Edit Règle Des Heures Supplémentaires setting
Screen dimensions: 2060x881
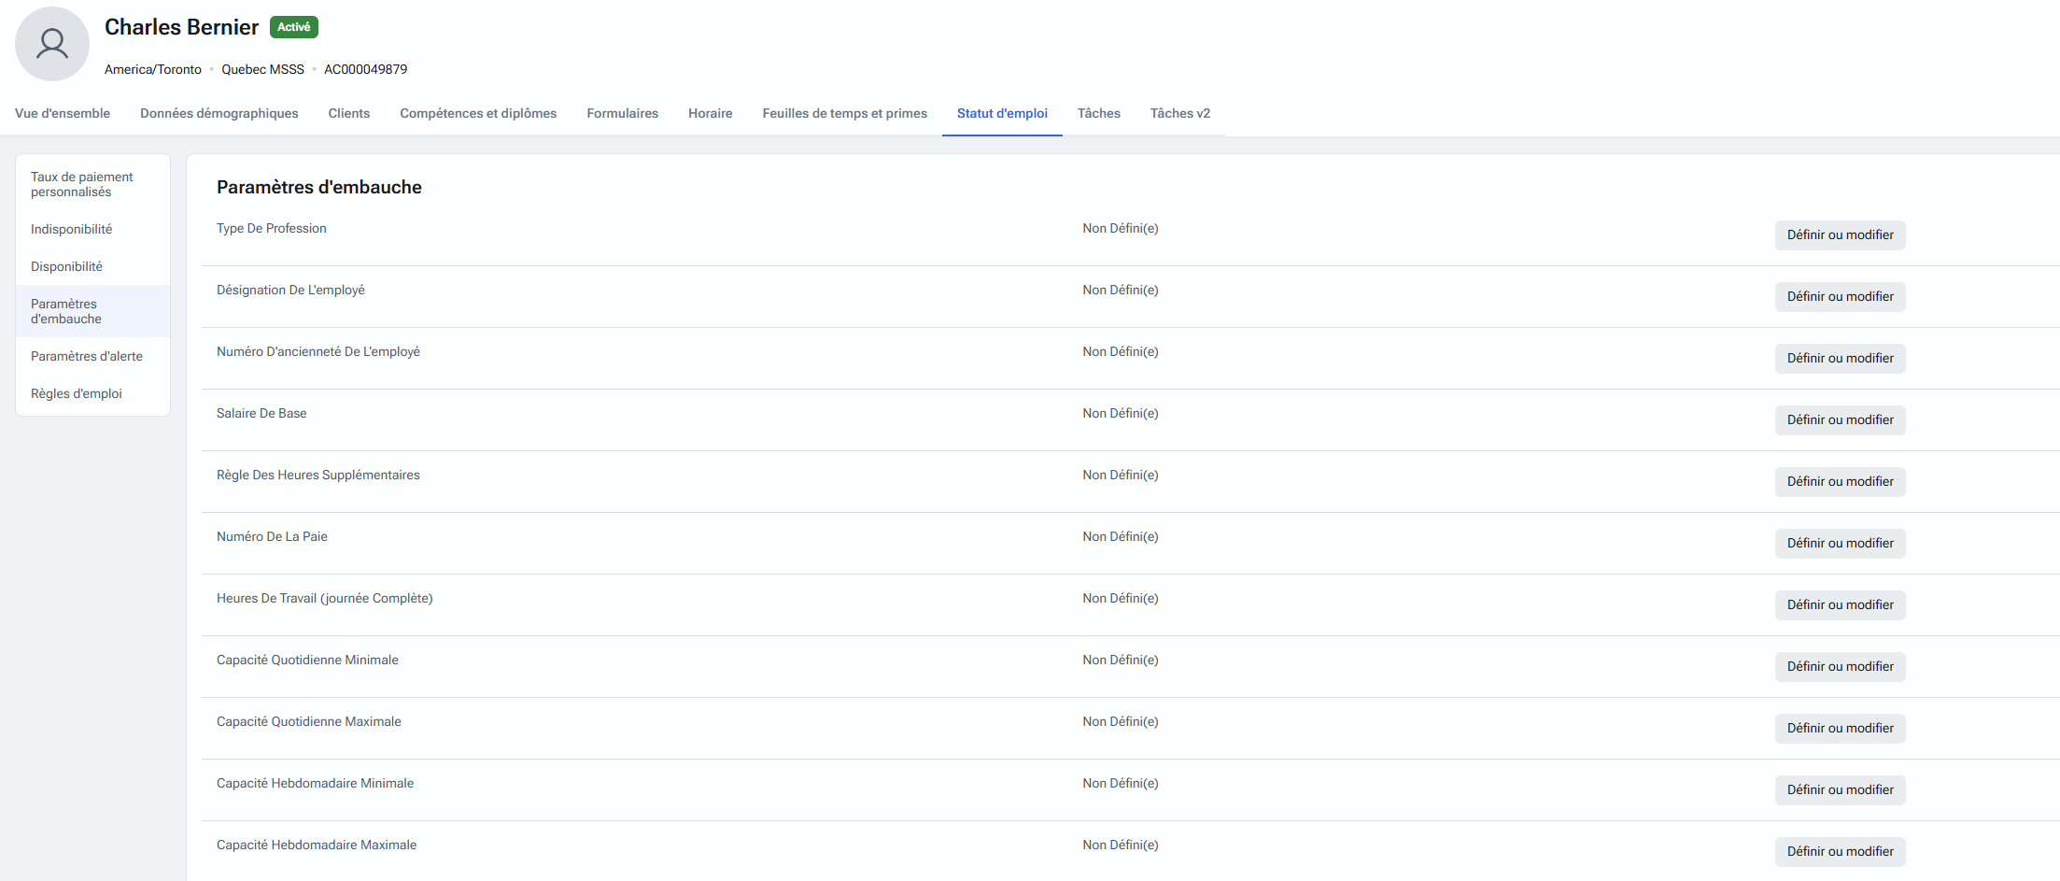point(1840,481)
